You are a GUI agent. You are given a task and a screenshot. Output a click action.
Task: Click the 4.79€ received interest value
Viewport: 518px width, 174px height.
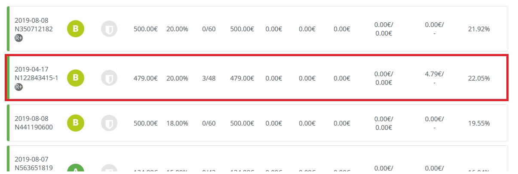coord(435,74)
